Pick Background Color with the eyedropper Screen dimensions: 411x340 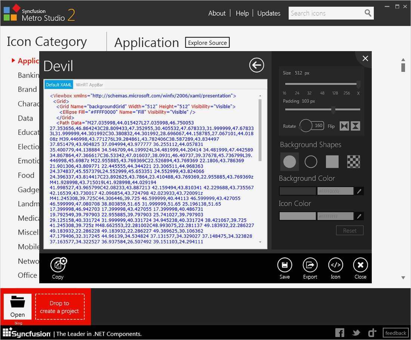pos(359,191)
